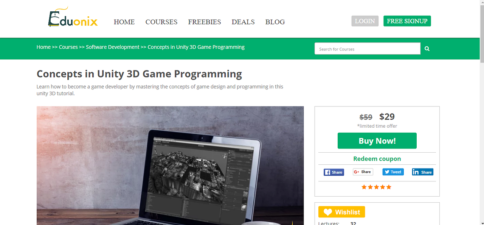The width and height of the screenshot is (484, 225).
Task: Open the COURSES menu item
Action: click(x=161, y=22)
